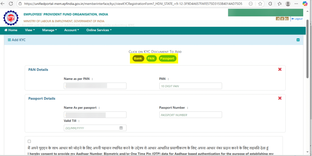Open the favorites list icon

pyautogui.click(x=280, y=4)
